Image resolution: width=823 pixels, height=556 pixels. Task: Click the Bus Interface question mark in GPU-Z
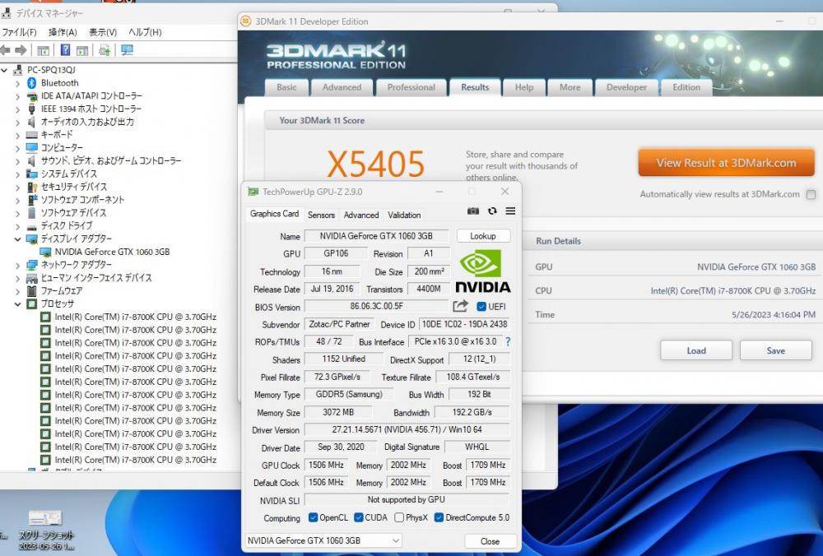click(508, 341)
